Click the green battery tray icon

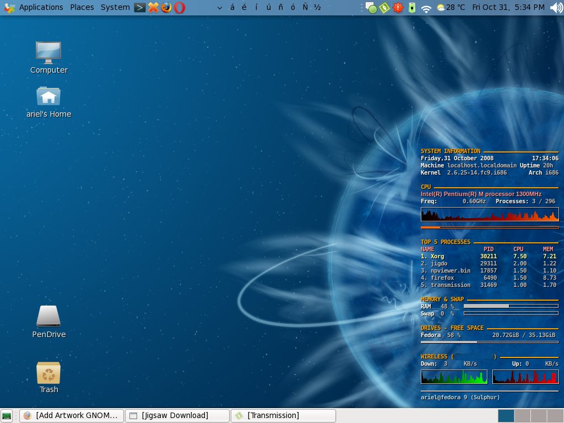click(412, 8)
